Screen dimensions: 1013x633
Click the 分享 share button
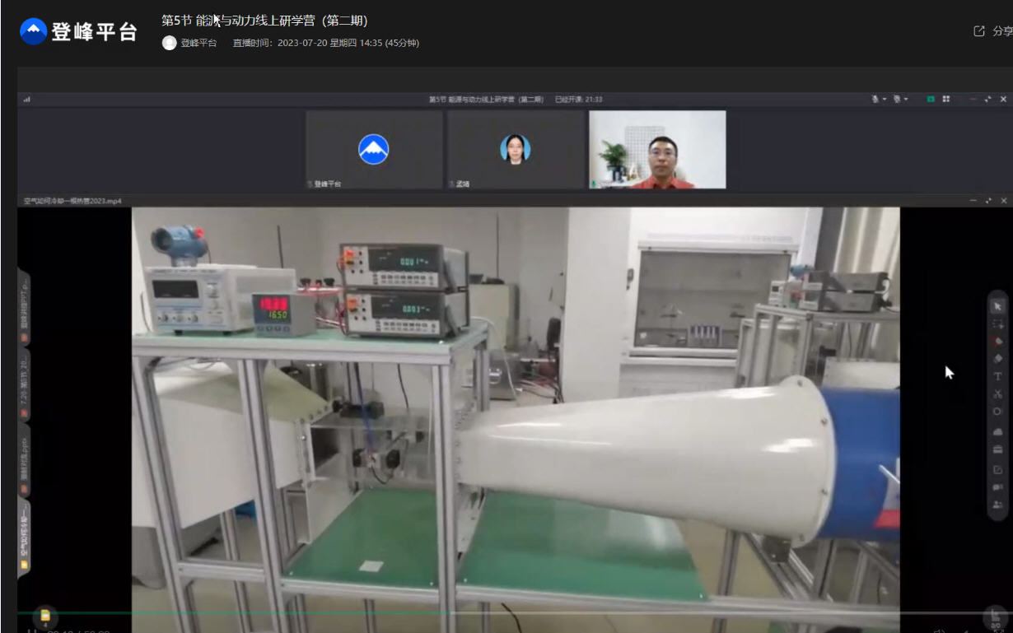tap(994, 31)
